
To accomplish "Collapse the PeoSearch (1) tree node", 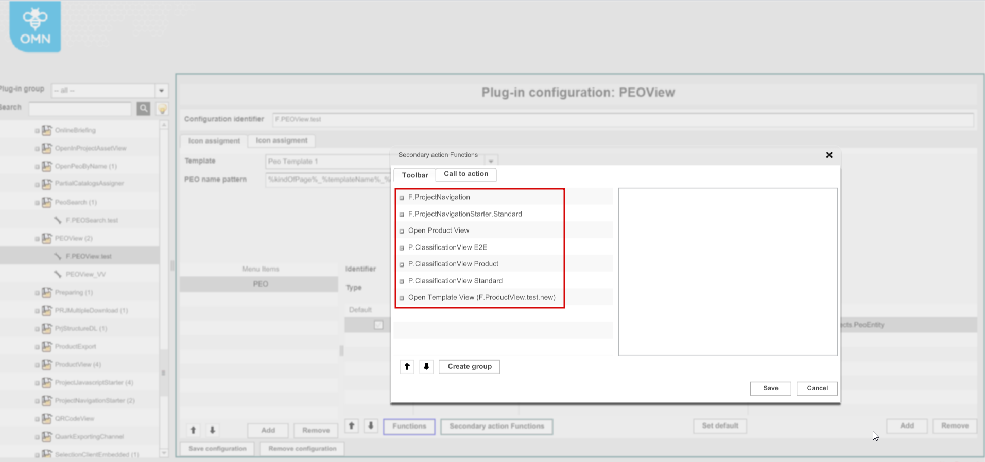I will [37, 202].
